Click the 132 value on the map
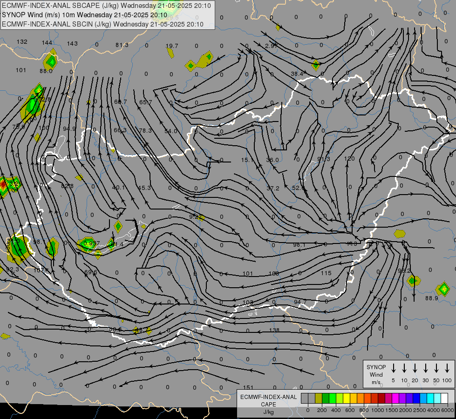 coord(22,42)
